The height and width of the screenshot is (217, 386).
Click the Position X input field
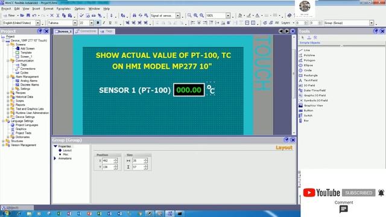tap(108, 161)
